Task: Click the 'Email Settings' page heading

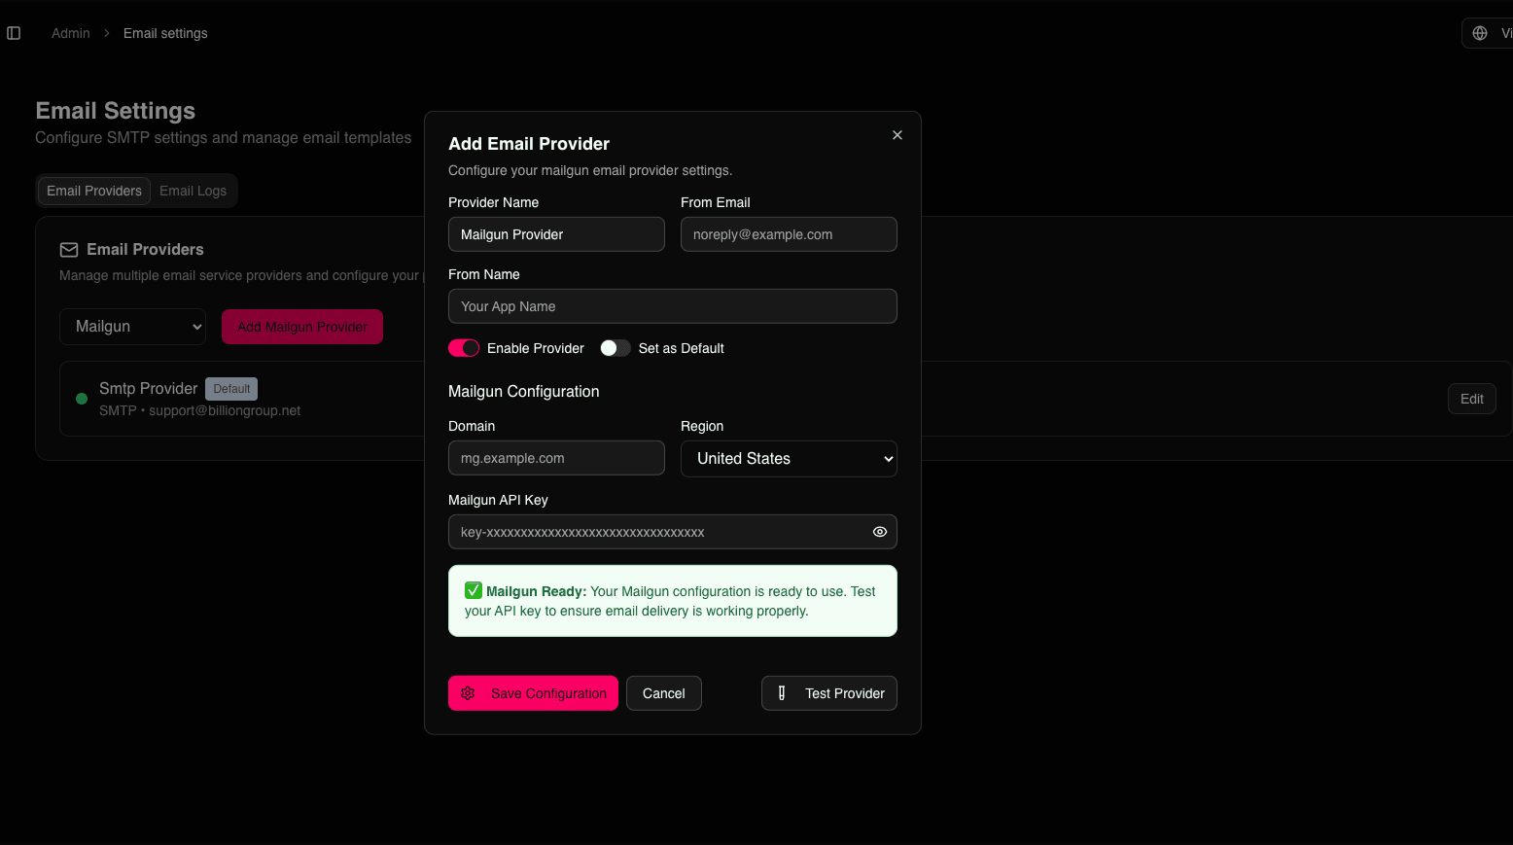Action: [116, 111]
